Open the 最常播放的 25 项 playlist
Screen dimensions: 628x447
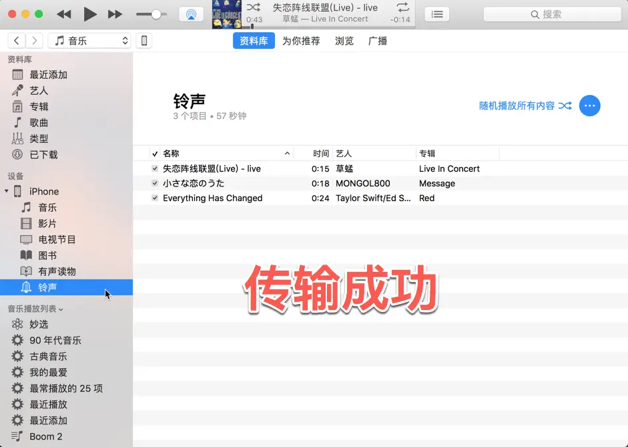point(66,388)
